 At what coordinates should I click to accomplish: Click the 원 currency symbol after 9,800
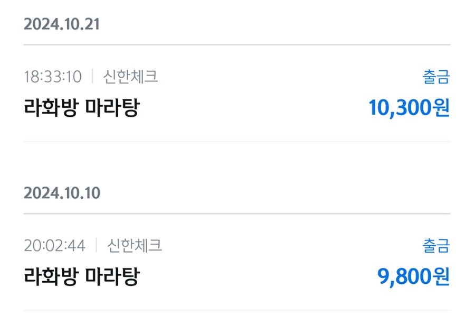pos(442,277)
